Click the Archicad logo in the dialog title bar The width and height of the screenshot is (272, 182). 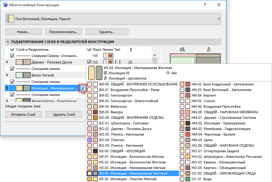5,5
